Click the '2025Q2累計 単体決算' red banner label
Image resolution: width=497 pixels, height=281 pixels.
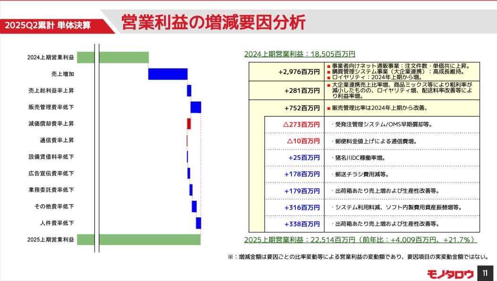(x=48, y=25)
